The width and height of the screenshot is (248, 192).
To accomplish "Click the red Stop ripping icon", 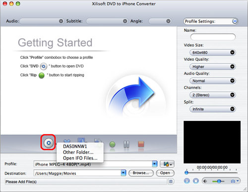I will (141, 144).
